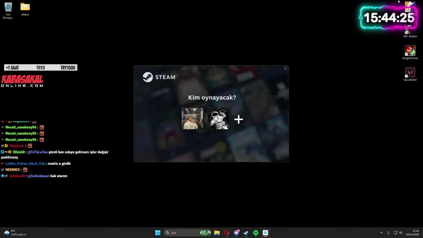Open the weather widget 'Hafif yağmur'
Screen dimensions: 423x238
pos(15,233)
